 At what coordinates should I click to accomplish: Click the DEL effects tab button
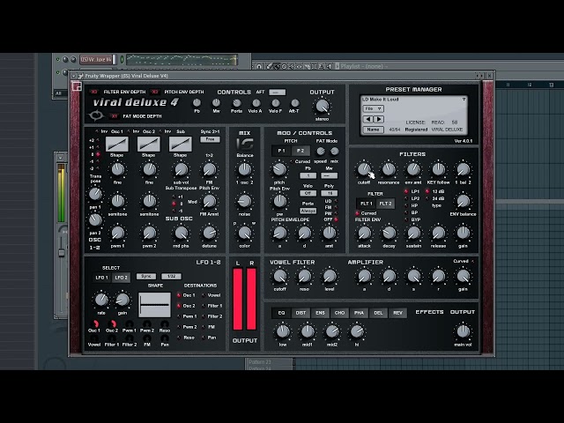point(378,313)
